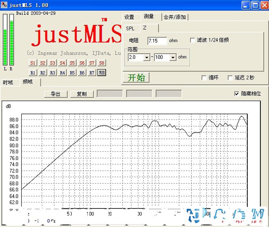Open the 合并/添加 merge/add tab
The width and height of the screenshot is (269, 227).
tap(174, 17)
